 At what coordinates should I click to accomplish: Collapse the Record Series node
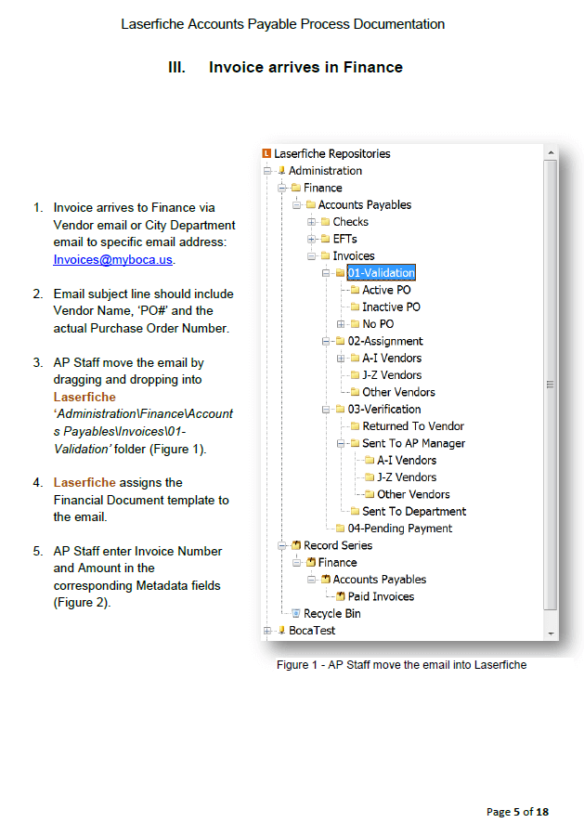click(x=282, y=545)
